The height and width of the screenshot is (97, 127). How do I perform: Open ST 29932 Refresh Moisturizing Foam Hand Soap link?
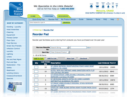(x=72, y=67)
